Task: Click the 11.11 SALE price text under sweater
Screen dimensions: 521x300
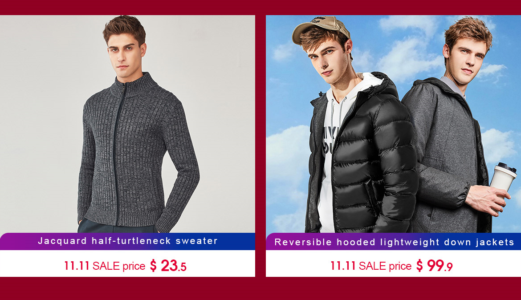Action: point(105,266)
